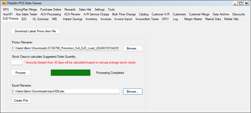Browse for the Promo Filename
The image size is (251, 113).
133,48
